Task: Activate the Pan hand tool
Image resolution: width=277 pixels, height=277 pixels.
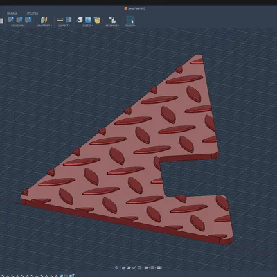Action: pyautogui.click(x=129, y=268)
